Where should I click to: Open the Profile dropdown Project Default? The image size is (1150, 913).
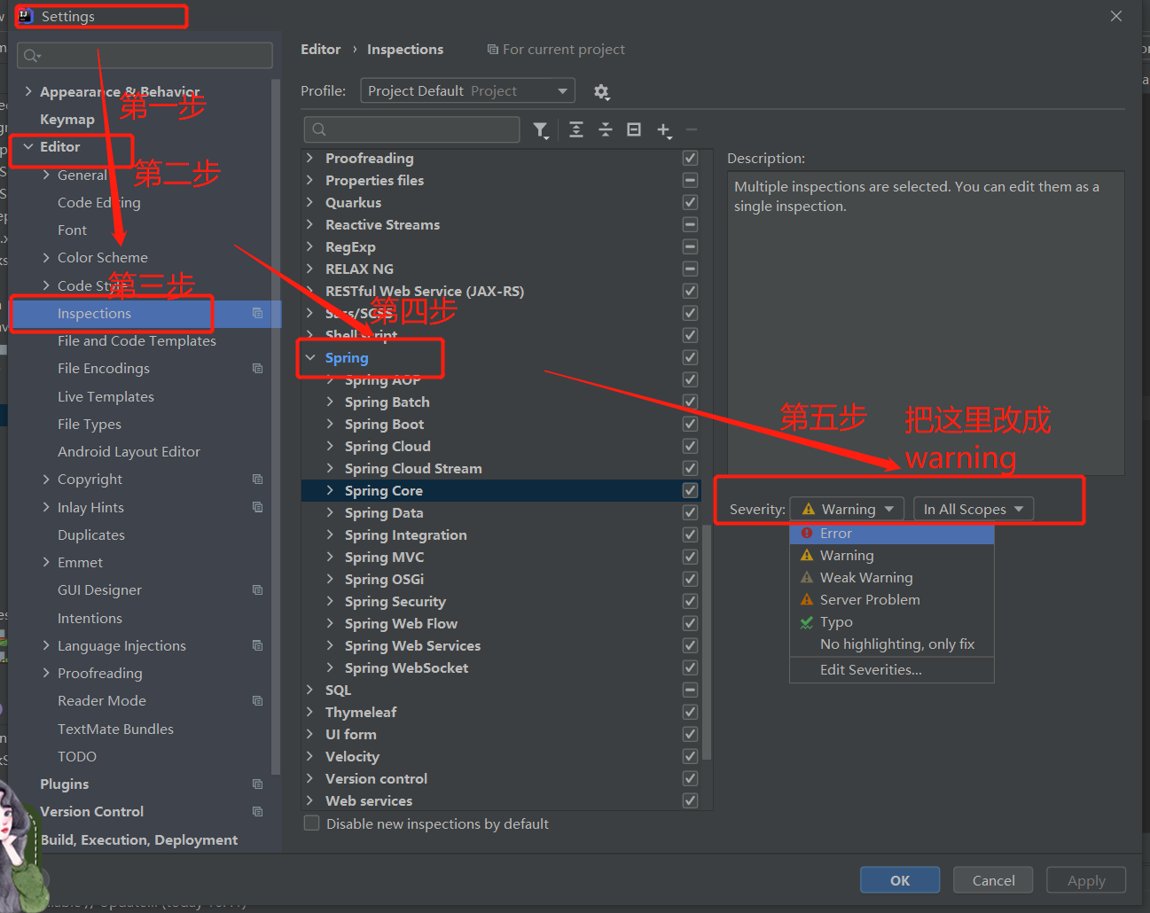tap(468, 90)
